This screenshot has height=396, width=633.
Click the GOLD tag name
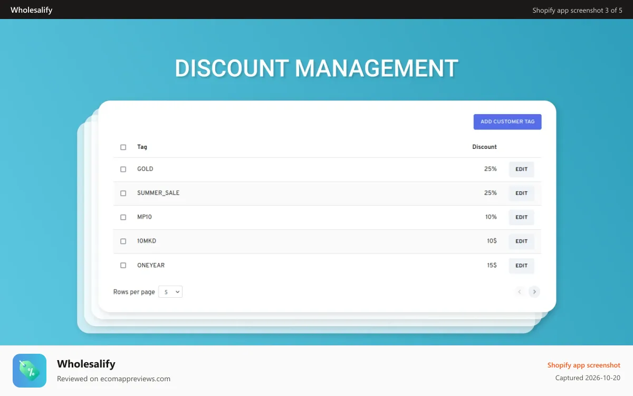point(145,169)
